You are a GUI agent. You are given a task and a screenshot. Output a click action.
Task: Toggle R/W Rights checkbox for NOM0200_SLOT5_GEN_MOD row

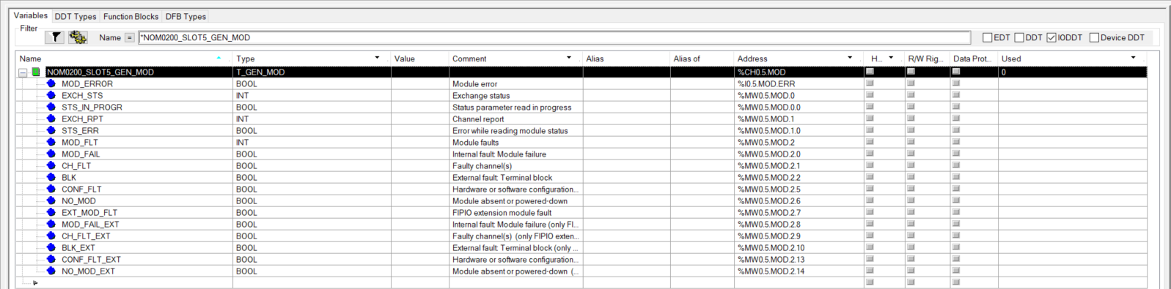tap(911, 72)
